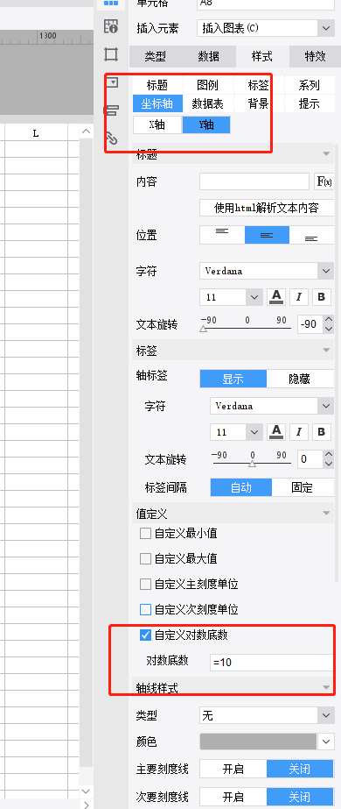Click the title 内容 input field
Viewport: 341px width, 809px height.
pyautogui.click(x=254, y=181)
